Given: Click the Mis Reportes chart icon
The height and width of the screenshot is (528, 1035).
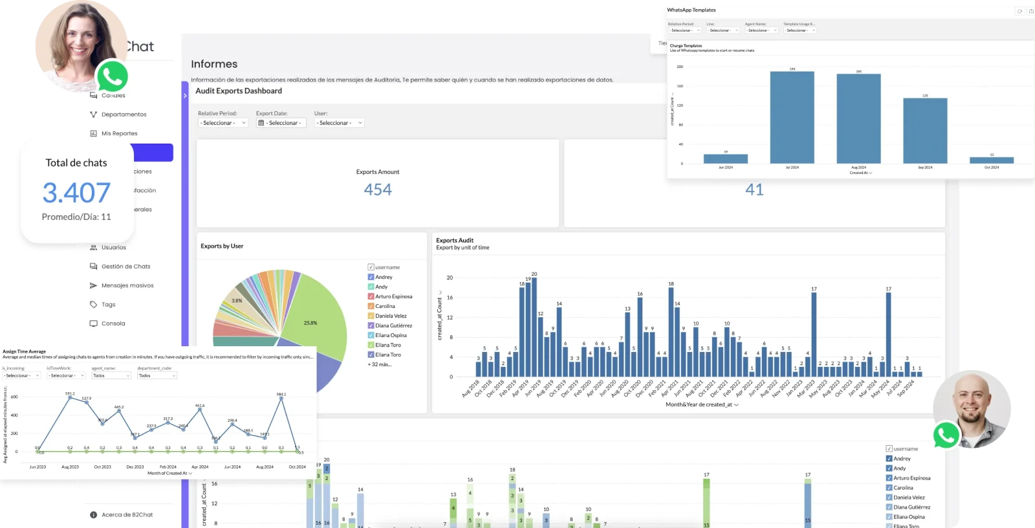Looking at the screenshot, I should (x=93, y=133).
